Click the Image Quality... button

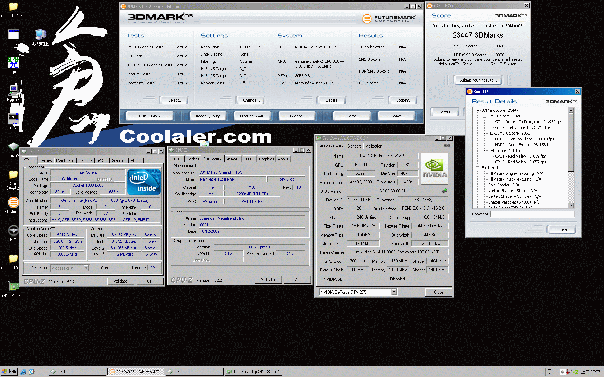click(209, 116)
